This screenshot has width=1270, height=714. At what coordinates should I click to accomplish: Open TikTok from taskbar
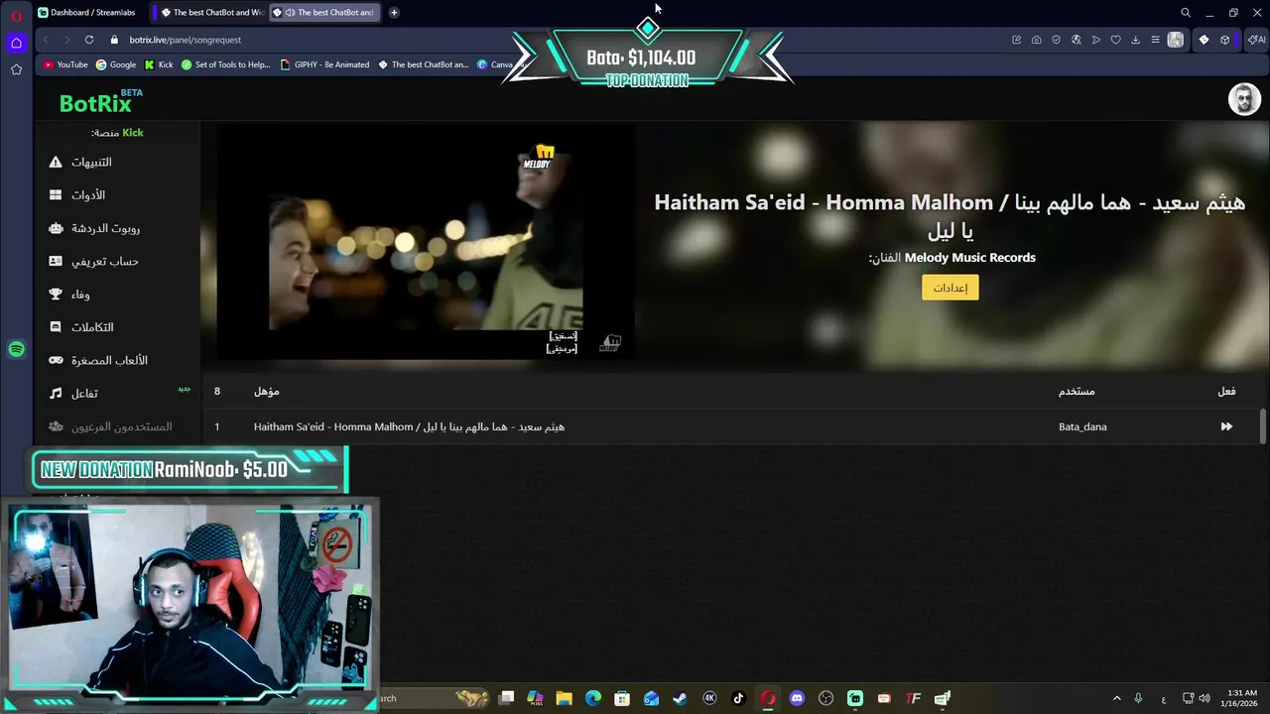pyautogui.click(x=738, y=698)
